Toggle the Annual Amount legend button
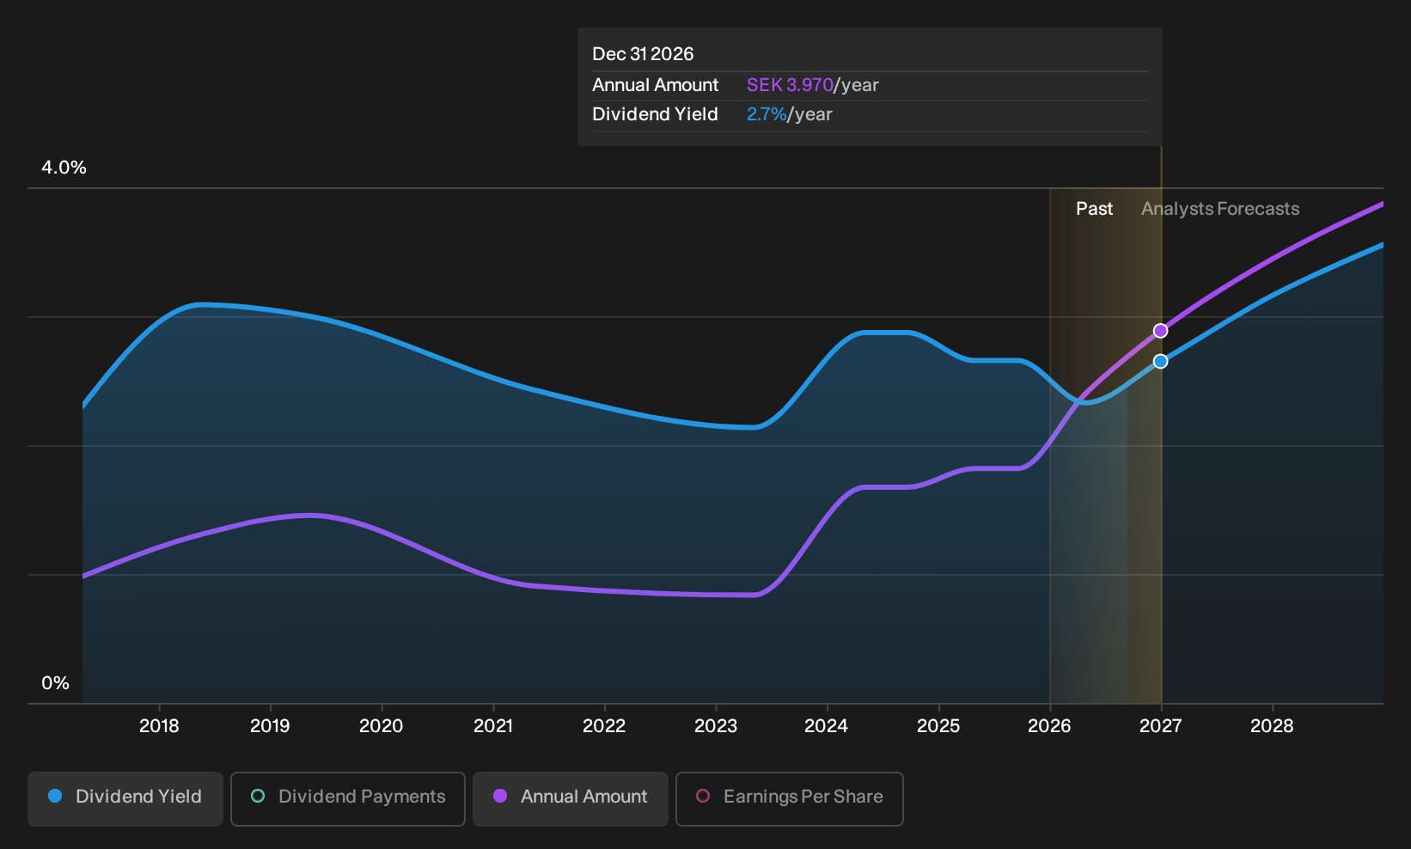 coord(571,799)
